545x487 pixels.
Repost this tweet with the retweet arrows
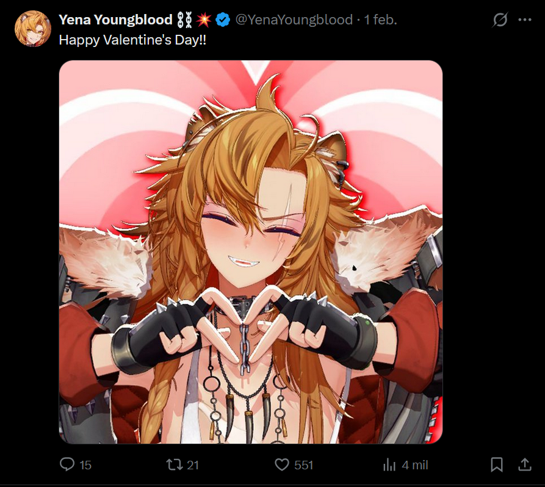click(174, 465)
